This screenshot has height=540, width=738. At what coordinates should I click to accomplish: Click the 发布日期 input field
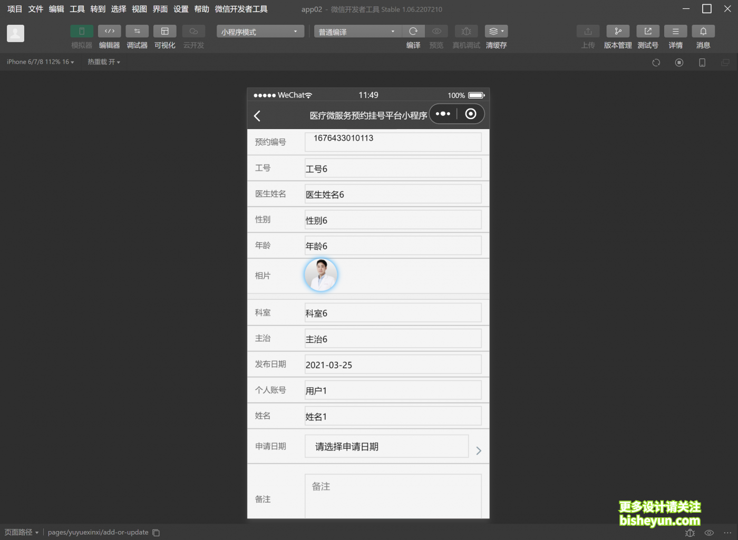pos(393,364)
